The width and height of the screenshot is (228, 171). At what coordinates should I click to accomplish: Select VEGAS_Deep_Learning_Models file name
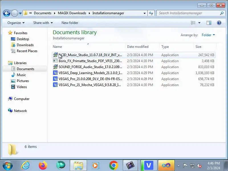tap(90, 73)
